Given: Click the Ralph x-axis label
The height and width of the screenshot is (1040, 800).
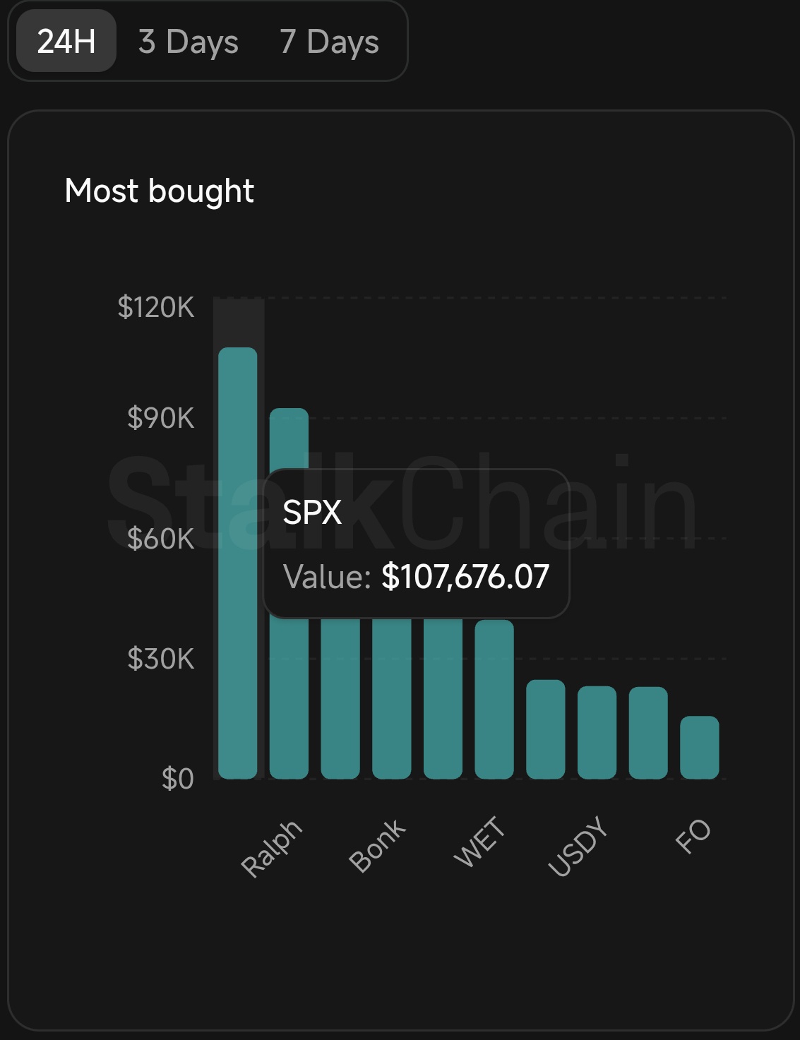Looking at the screenshot, I should pos(272,848).
